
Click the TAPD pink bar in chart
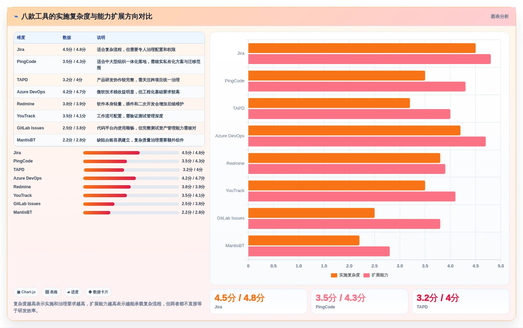(349, 114)
